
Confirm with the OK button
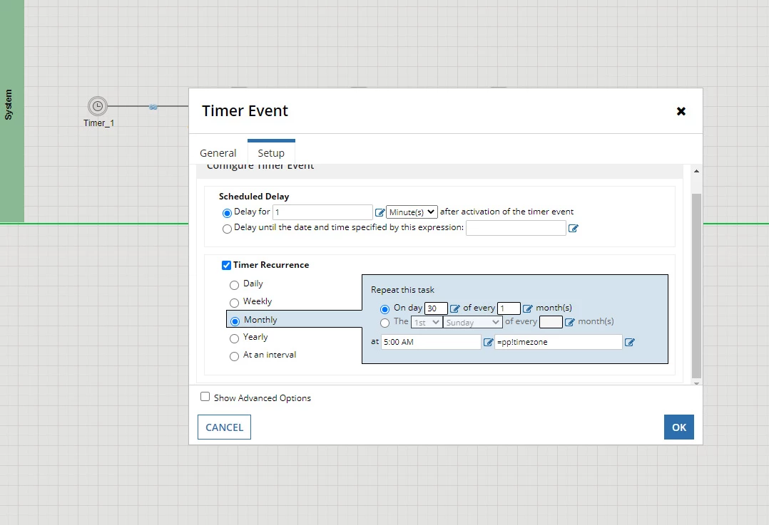(x=679, y=427)
